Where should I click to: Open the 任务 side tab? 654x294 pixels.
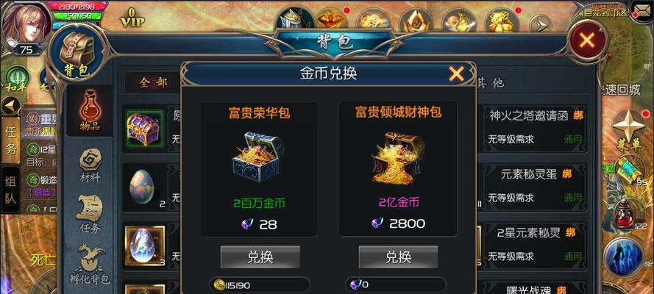[10, 140]
